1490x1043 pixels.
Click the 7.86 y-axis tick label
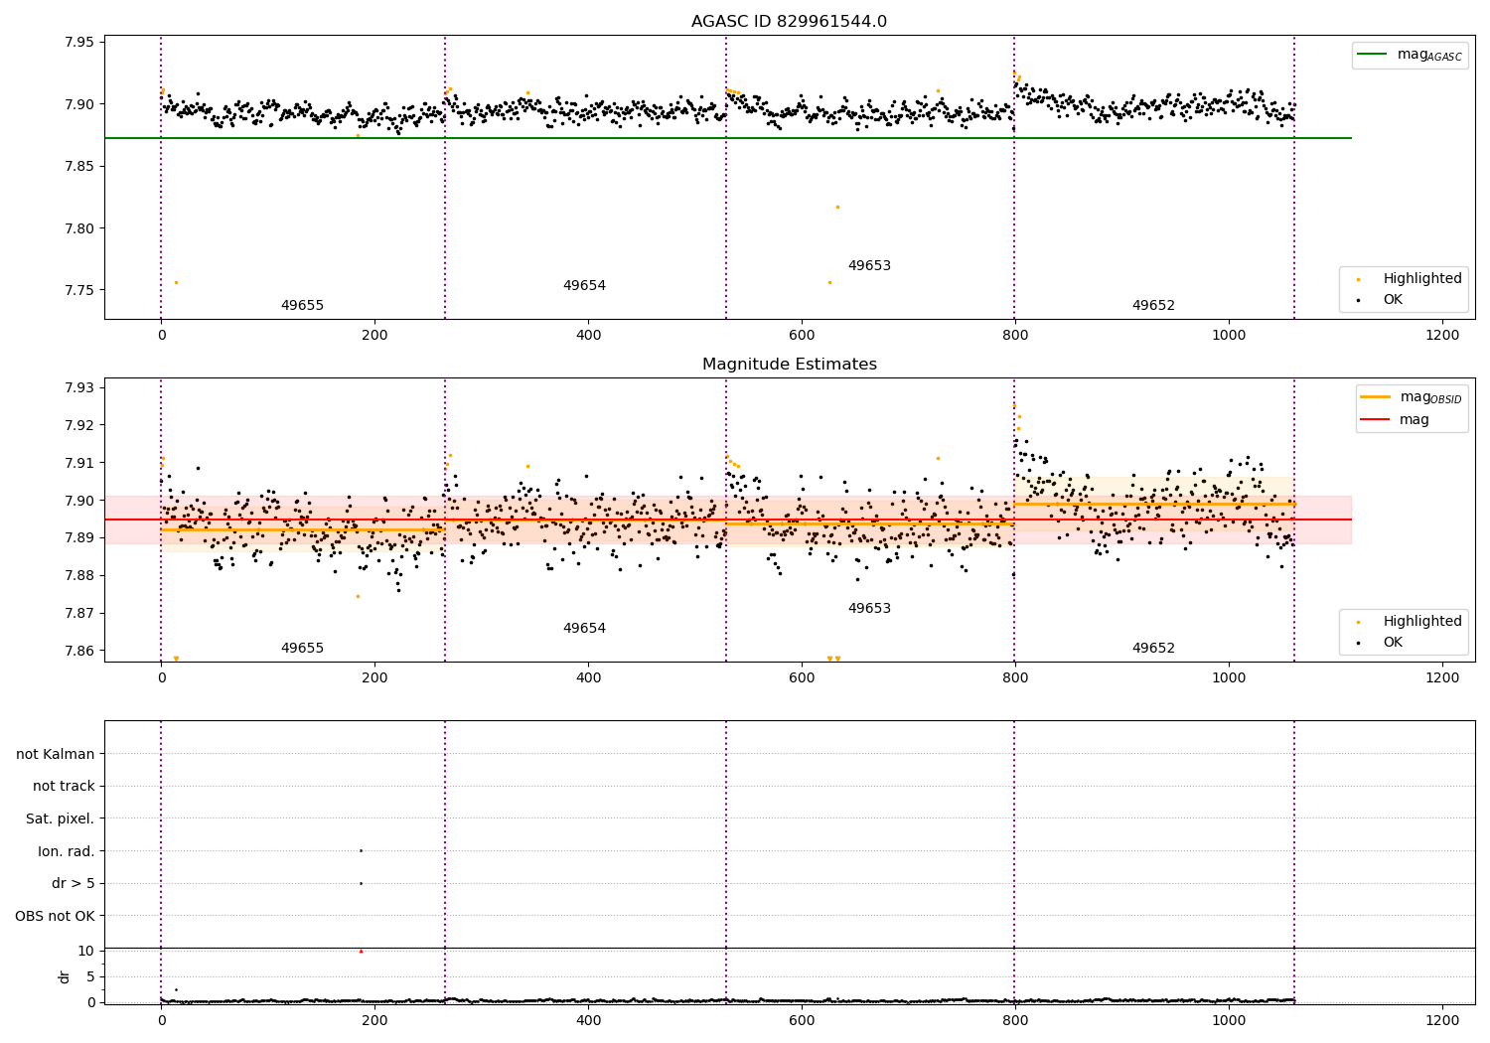(78, 652)
